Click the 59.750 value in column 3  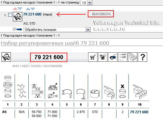(37, 112)
